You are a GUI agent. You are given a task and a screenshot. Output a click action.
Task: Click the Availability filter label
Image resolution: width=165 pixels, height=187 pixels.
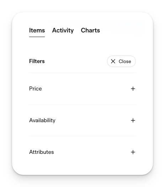pyautogui.click(x=42, y=120)
